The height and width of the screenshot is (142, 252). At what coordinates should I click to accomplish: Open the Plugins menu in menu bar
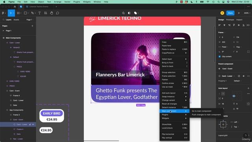77,2
